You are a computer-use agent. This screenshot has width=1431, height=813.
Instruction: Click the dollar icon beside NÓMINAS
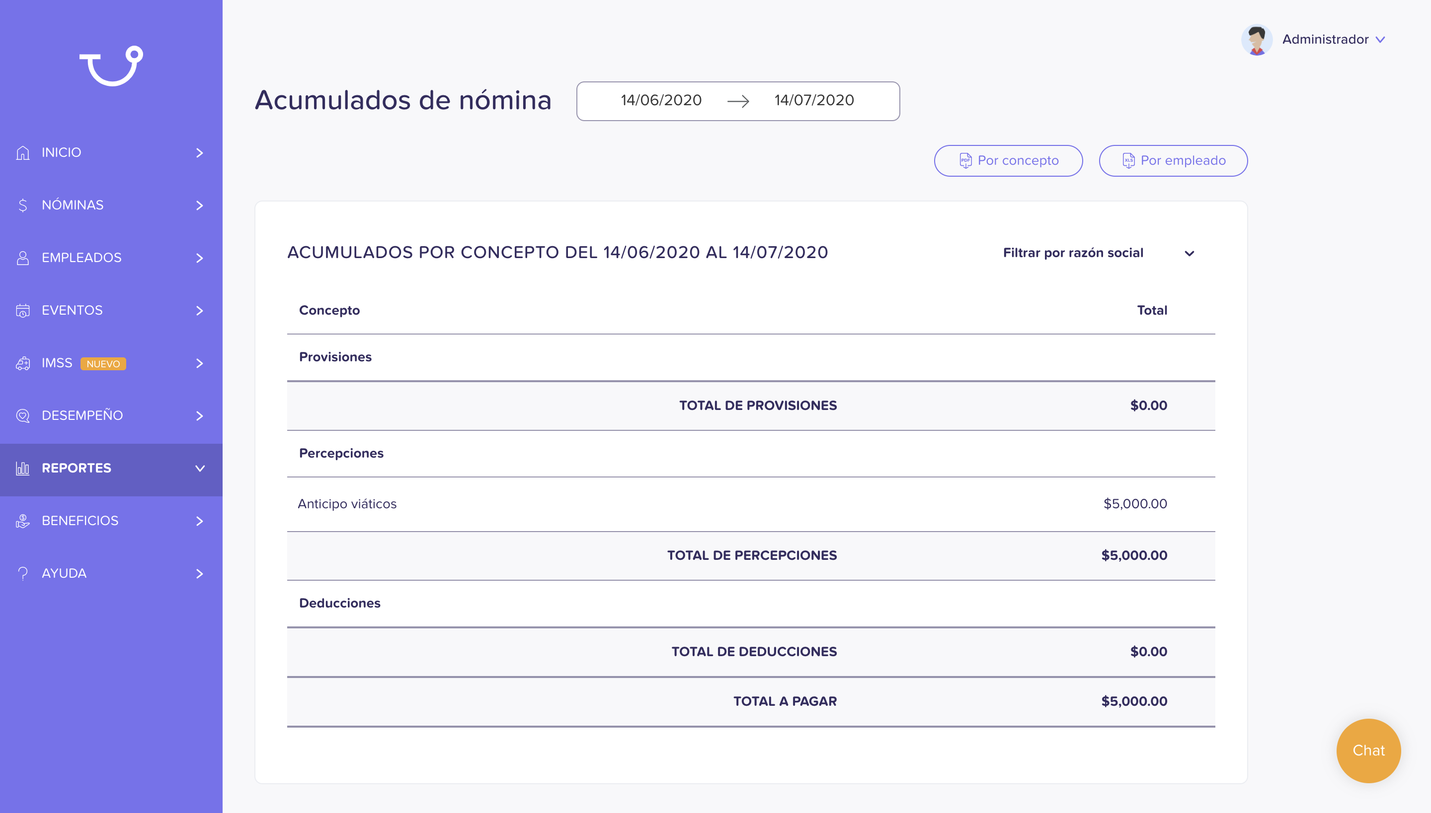pyautogui.click(x=23, y=205)
